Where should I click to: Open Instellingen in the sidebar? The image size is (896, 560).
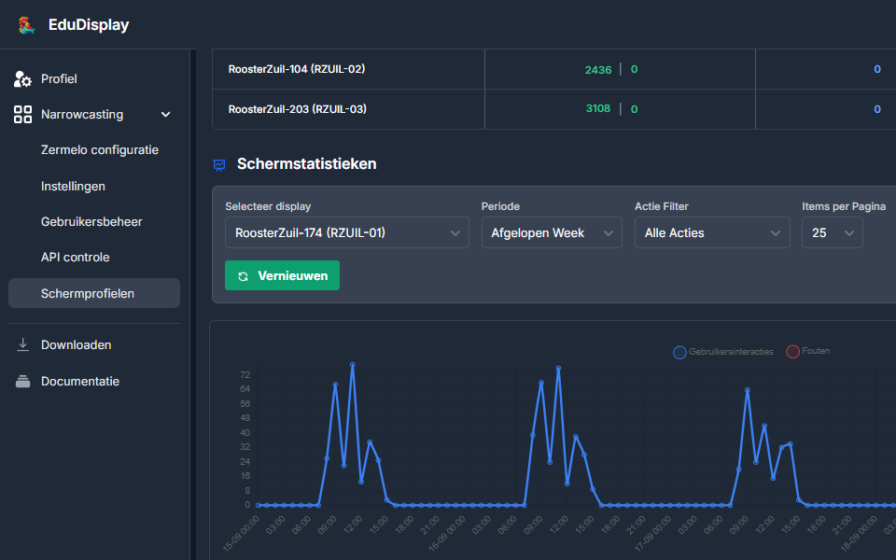73,187
